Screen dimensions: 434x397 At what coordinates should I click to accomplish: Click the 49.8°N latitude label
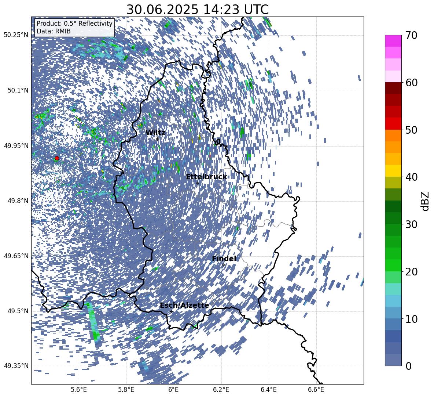18,201
